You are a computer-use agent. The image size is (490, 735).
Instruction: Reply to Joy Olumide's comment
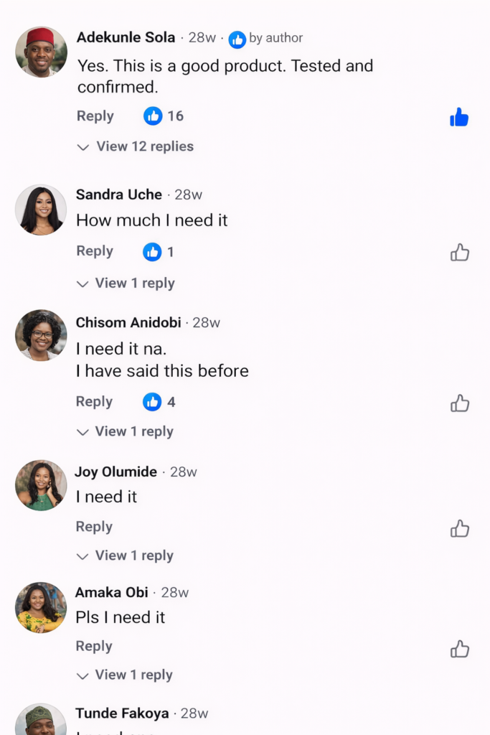coord(94,527)
